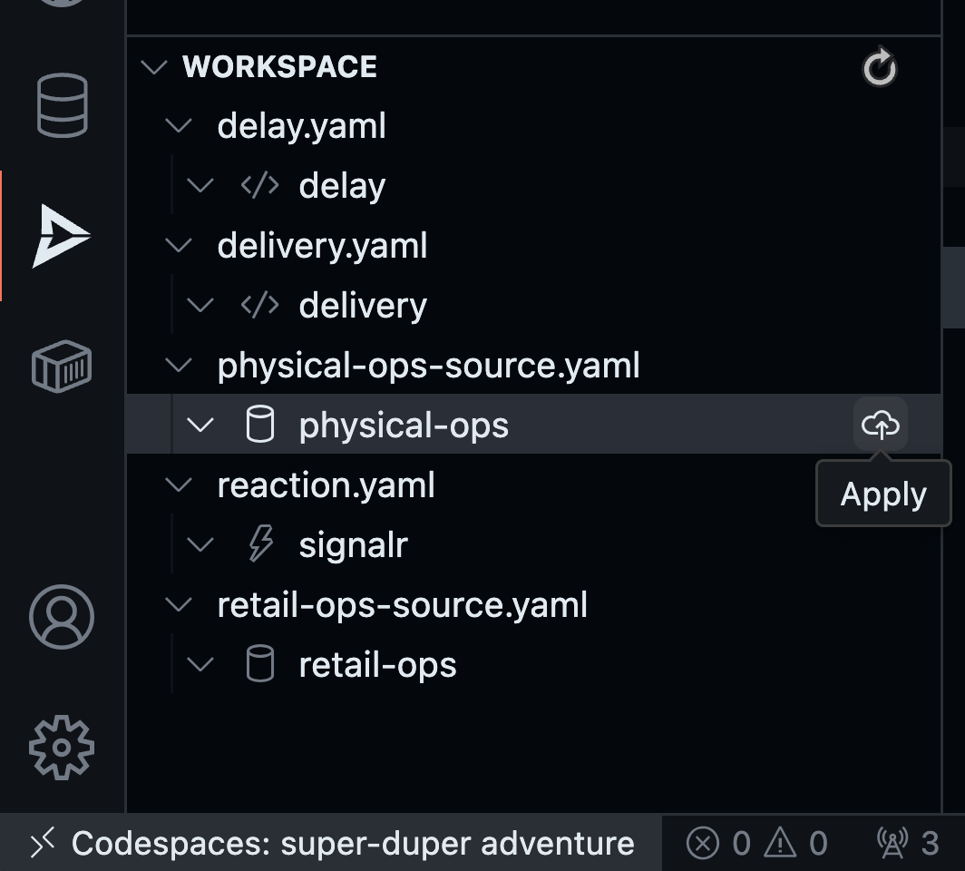
Task: Open the container view in activity bar
Action: tap(62, 367)
